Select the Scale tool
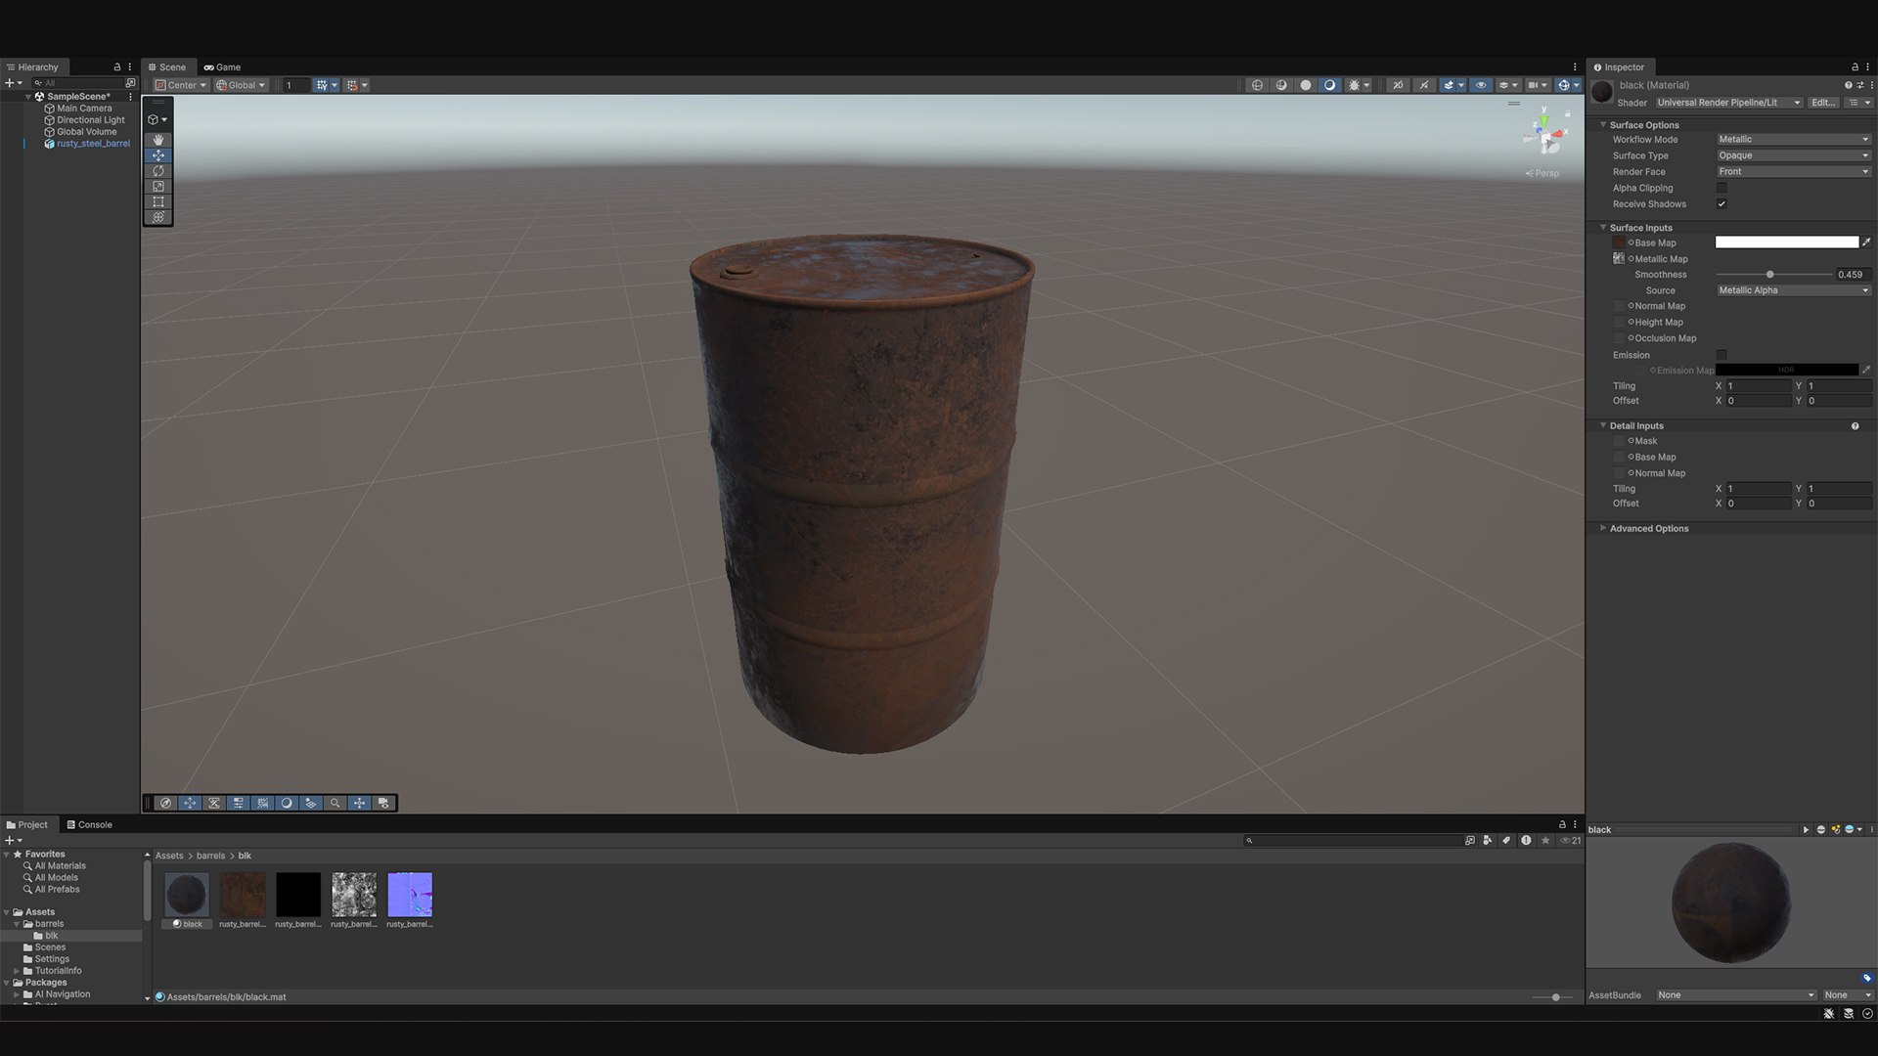The width and height of the screenshot is (1878, 1056). click(157, 187)
